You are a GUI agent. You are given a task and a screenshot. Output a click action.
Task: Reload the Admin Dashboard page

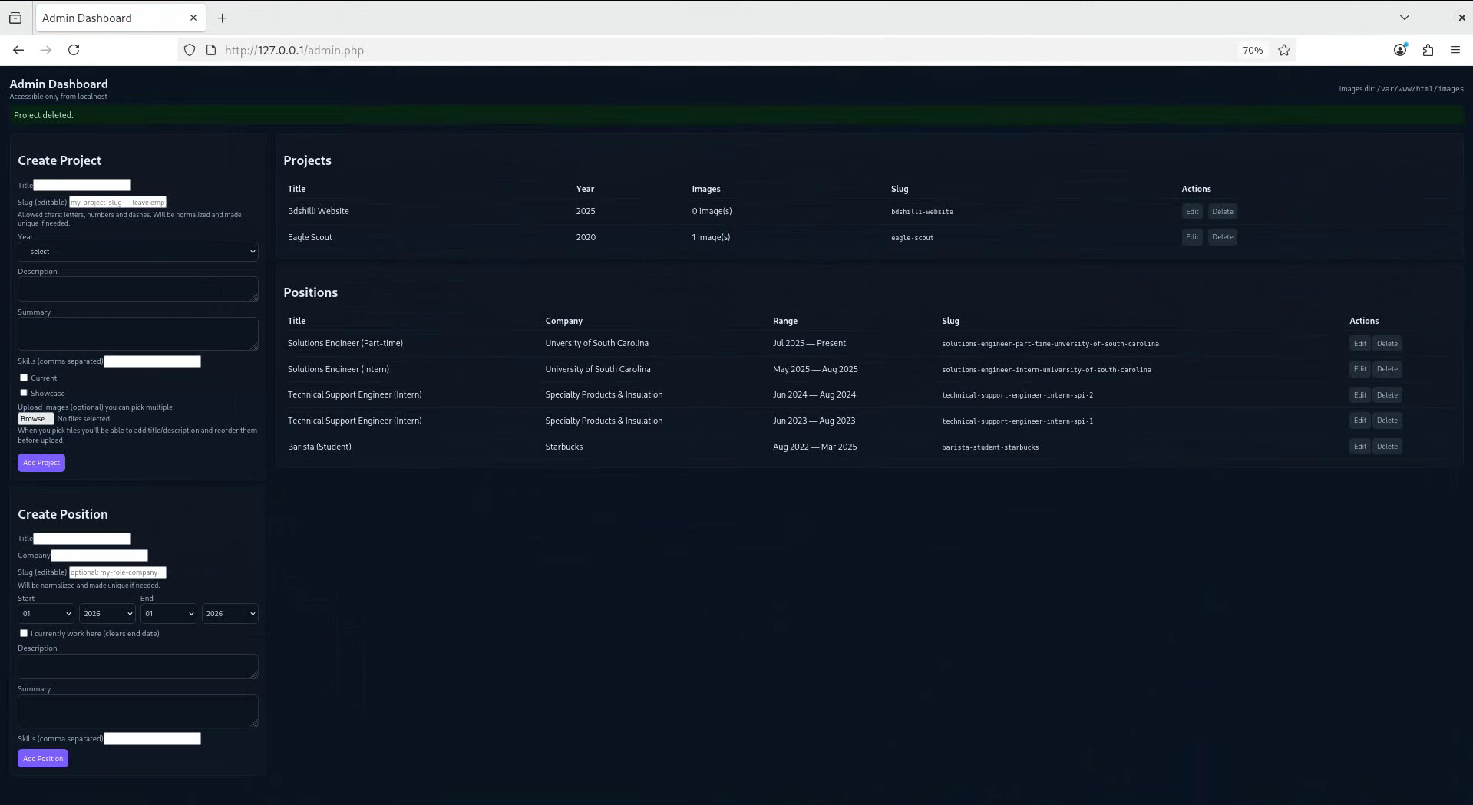click(74, 50)
